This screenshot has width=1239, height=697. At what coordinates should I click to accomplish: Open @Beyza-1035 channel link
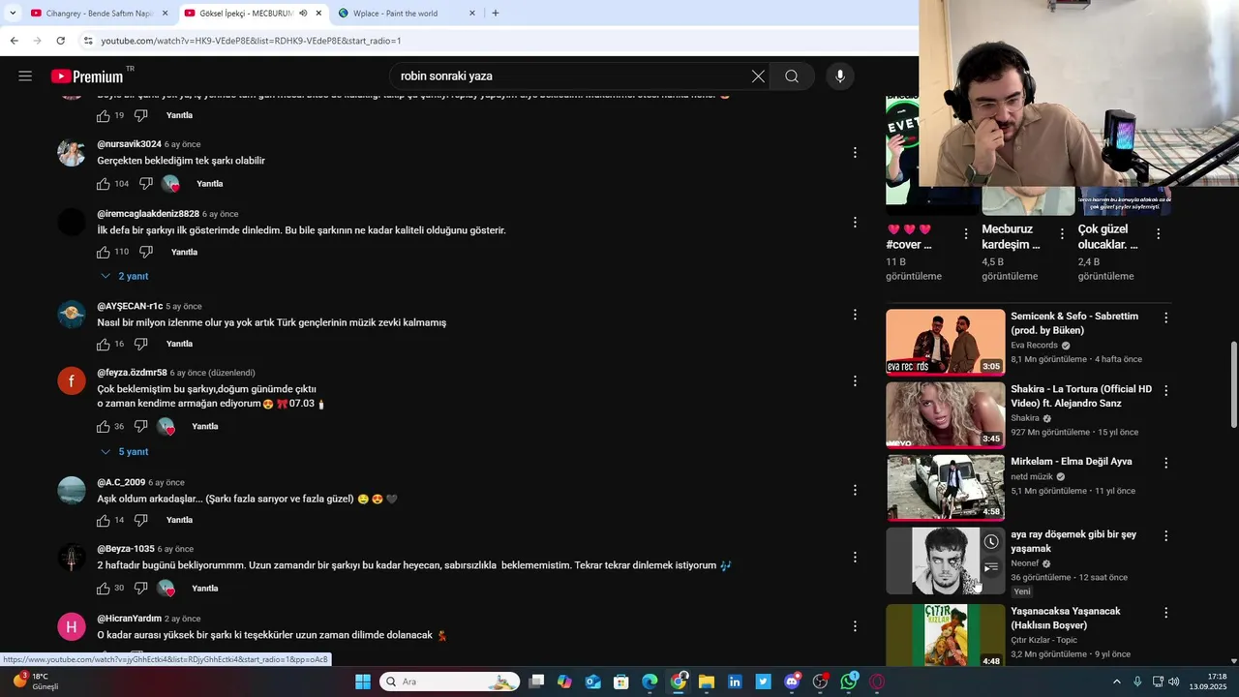click(x=126, y=549)
